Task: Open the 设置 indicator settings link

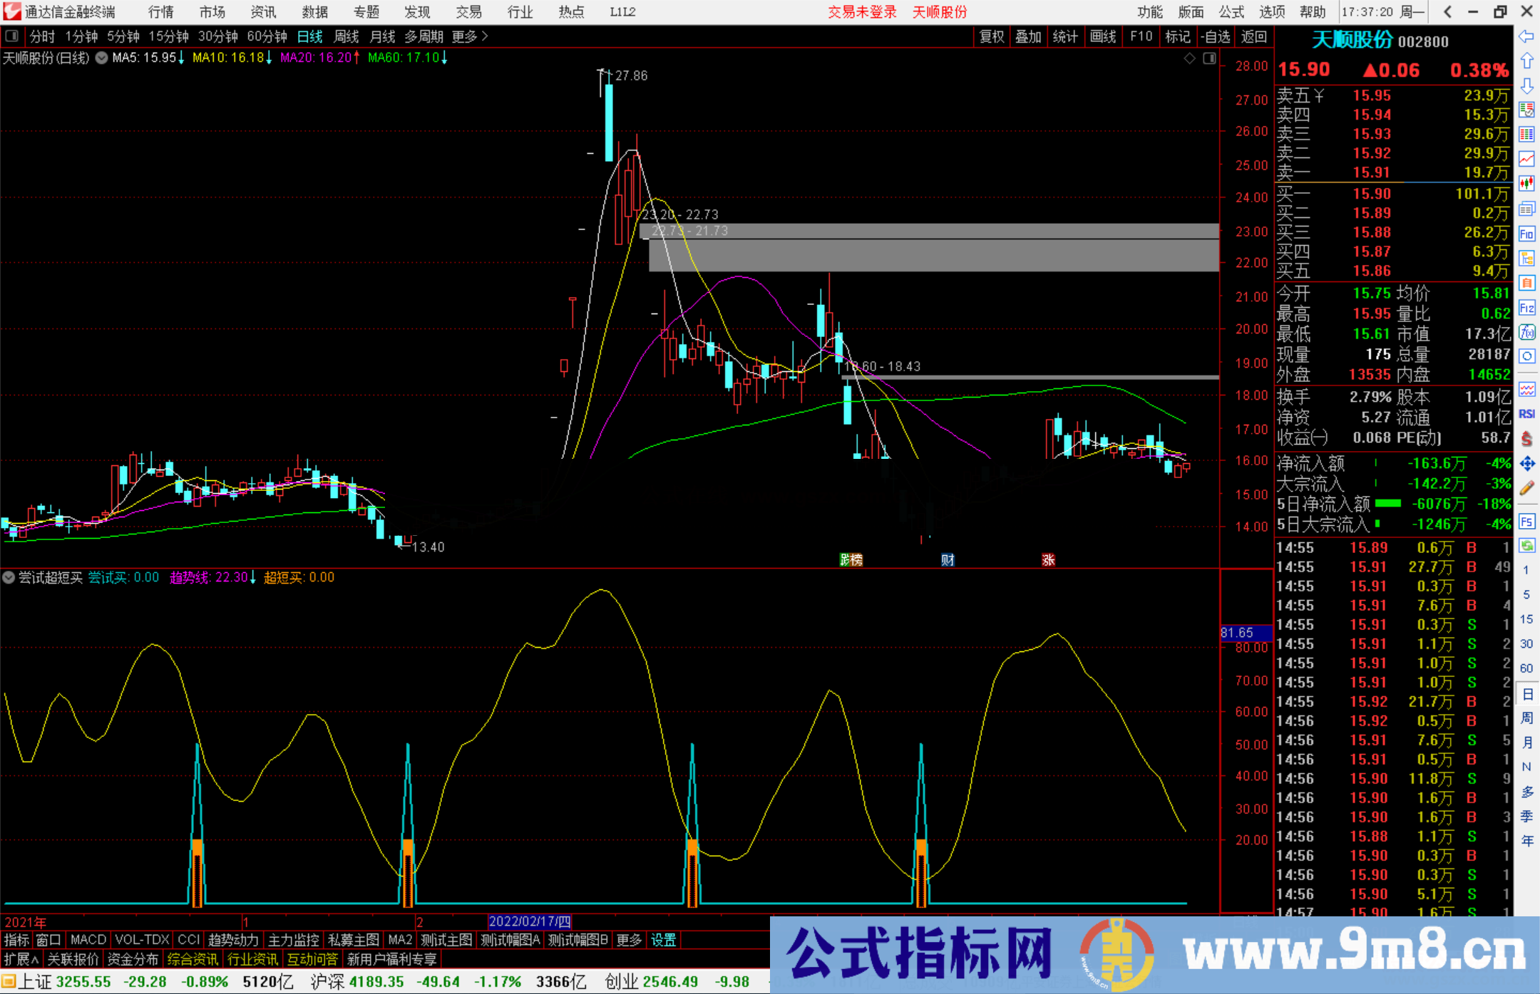Action: [663, 940]
